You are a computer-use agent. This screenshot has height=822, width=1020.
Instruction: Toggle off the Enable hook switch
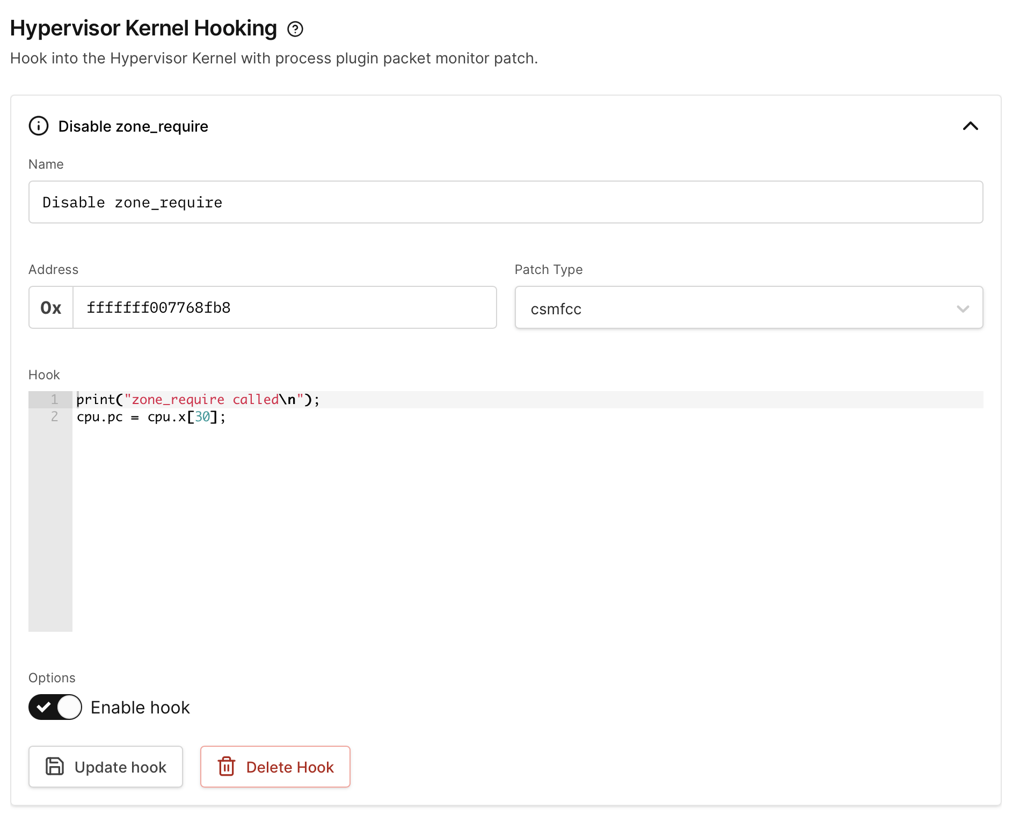click(55, 707)
